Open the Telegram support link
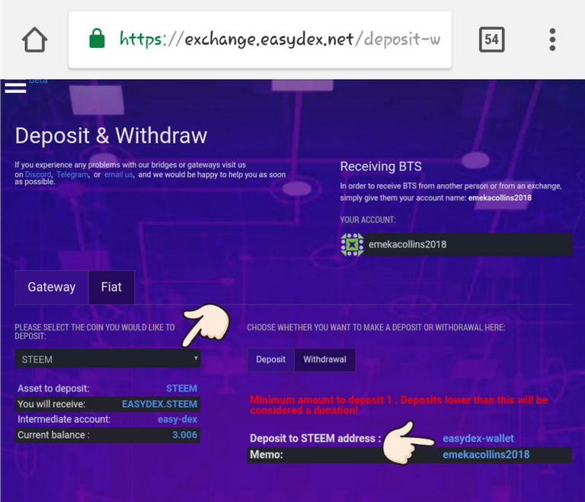Image resolution: width=585 pixels, height=502 pixels. point(72,174)
